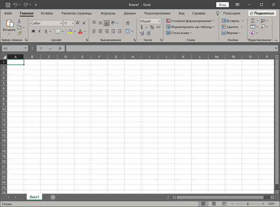Switch to the Вставка ribbon tab
280x207 pixels.
[x=47, y=13]
